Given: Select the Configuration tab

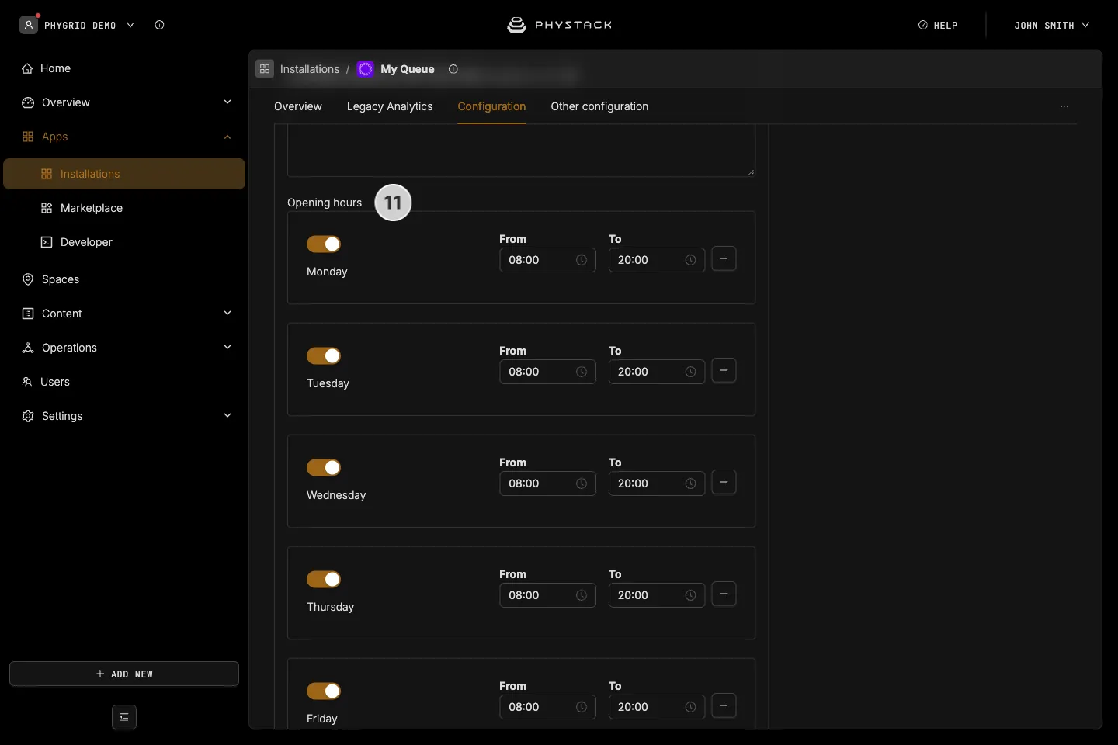Looking at the screenshot, I should pos(491,106).
